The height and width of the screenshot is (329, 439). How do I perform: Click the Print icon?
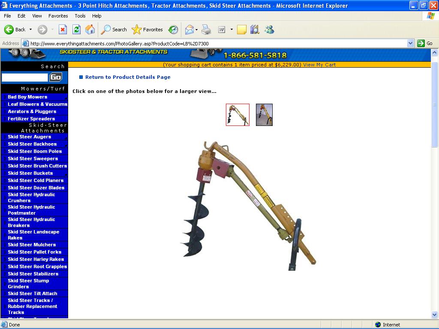coord(206,30)
